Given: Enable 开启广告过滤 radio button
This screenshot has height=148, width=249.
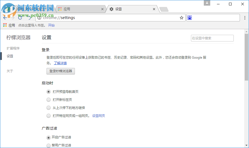Looking at the screenshot, I should (48, 138).
